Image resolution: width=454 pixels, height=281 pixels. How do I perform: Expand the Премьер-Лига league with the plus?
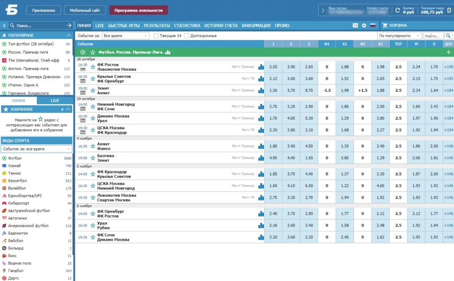coord(449,52)
